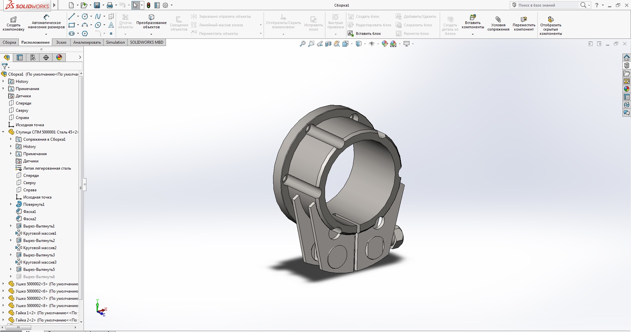
Task: Click the Zoom to fit magnifier icon
Action: tap(303, 44)
